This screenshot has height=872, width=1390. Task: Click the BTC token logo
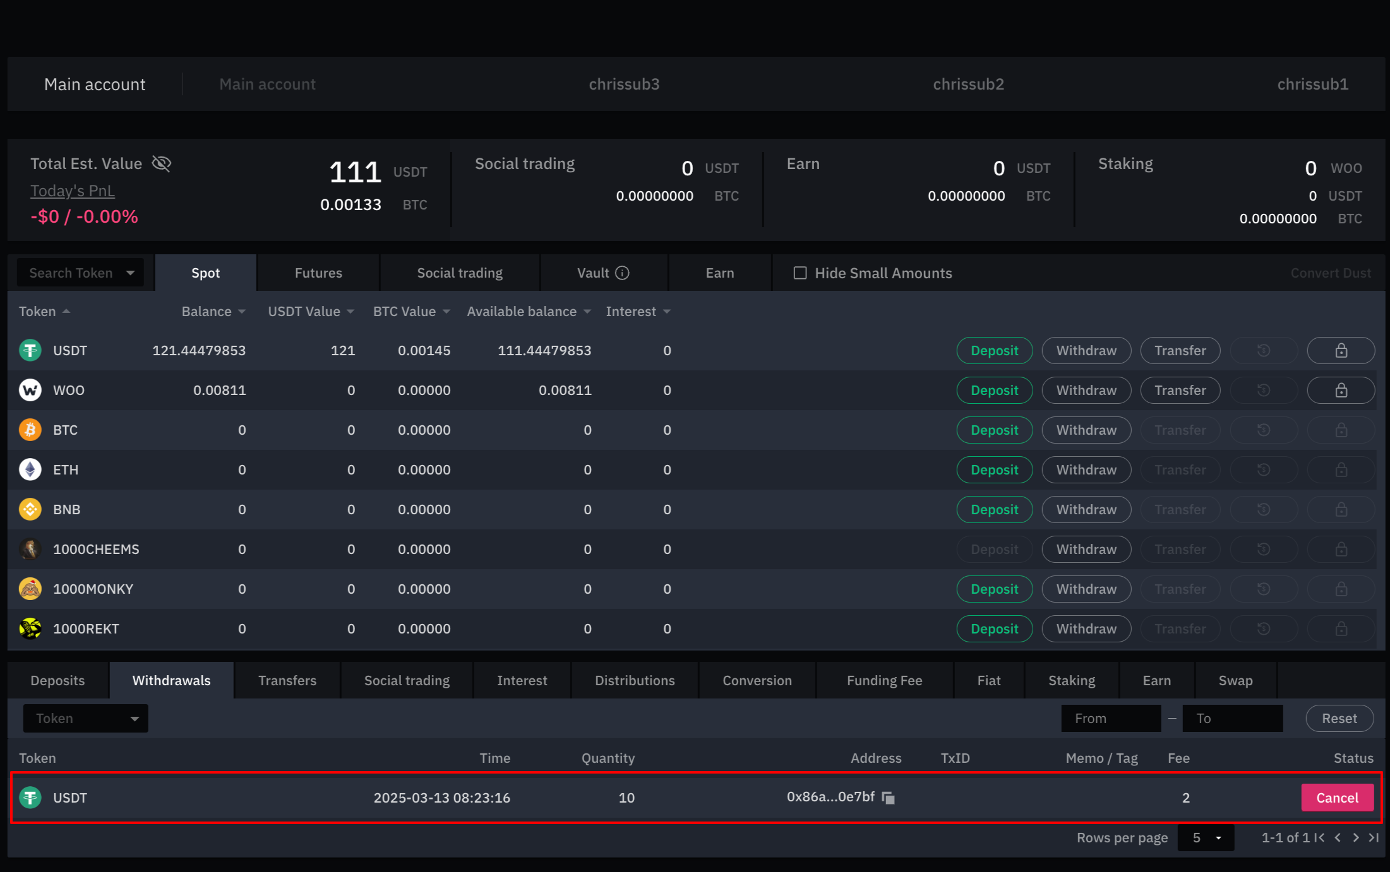click(x=30, y=430)
